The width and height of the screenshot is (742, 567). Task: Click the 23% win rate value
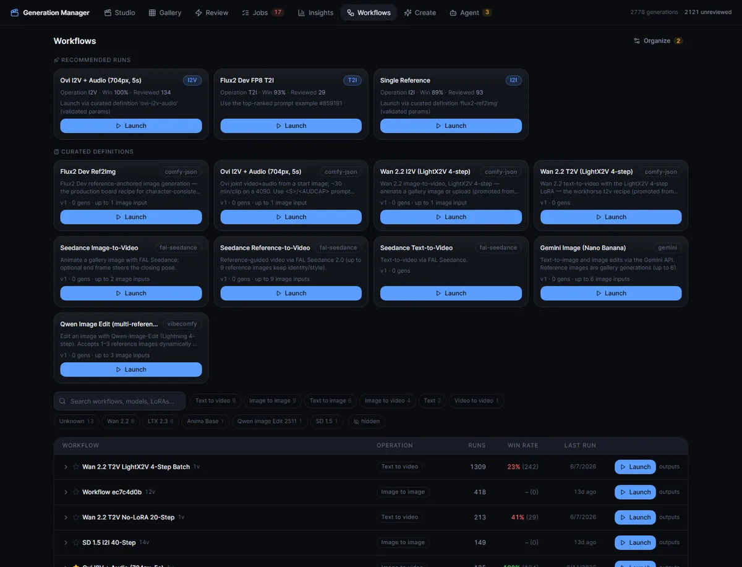(514, 467)
